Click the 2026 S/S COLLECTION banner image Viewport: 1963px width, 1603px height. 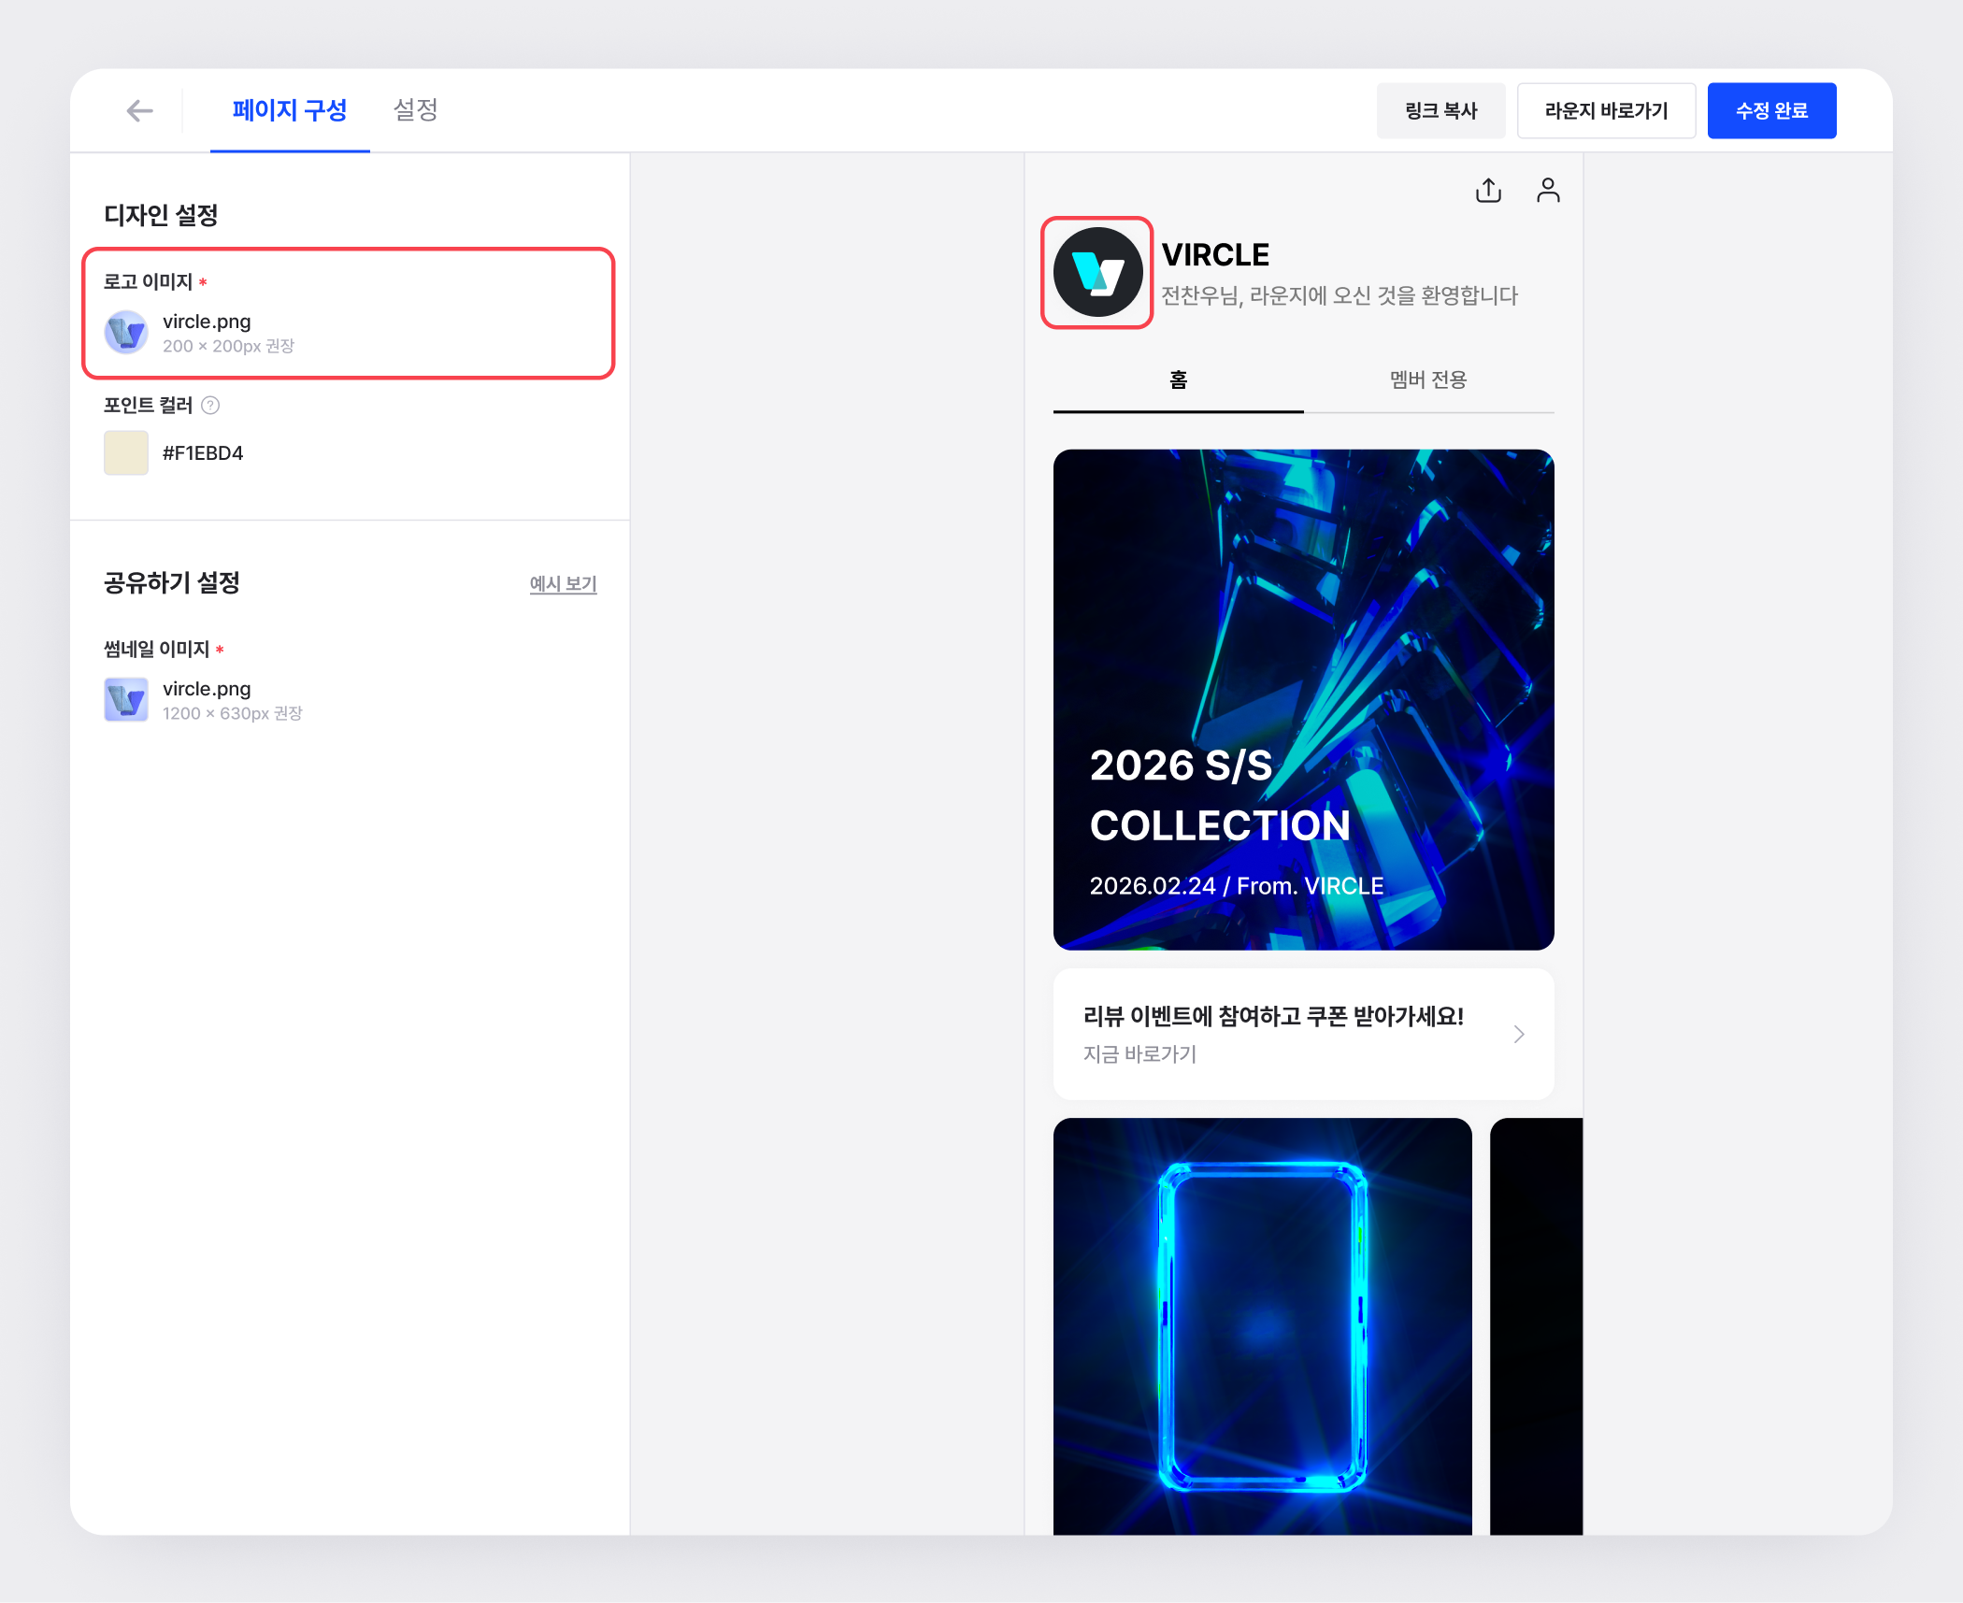(1303, 700)
